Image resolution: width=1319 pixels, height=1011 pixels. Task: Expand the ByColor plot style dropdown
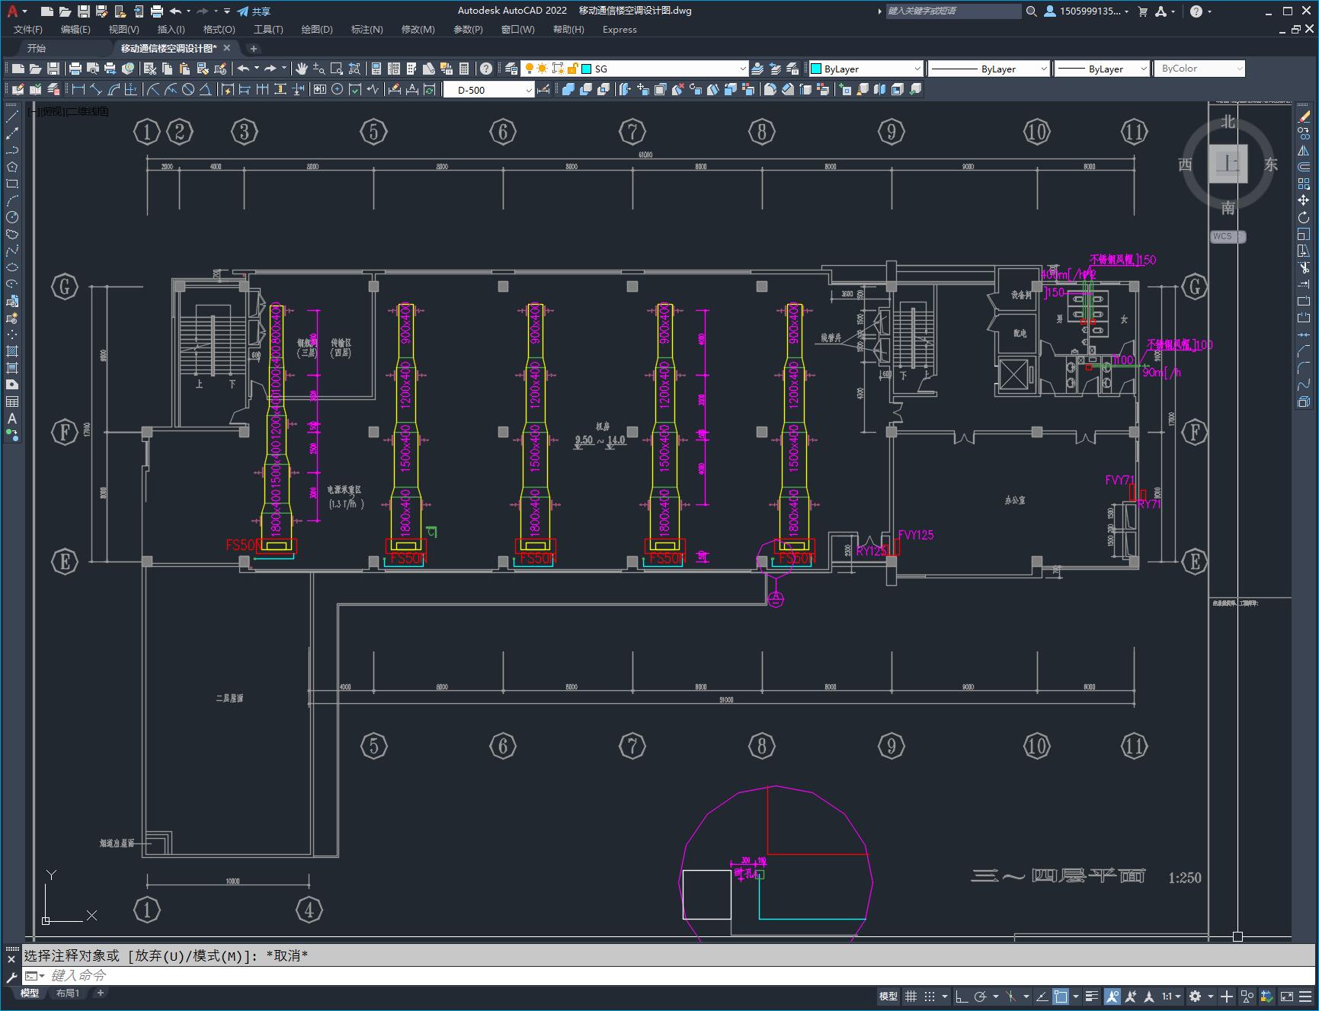click(x=1239, y=69)
